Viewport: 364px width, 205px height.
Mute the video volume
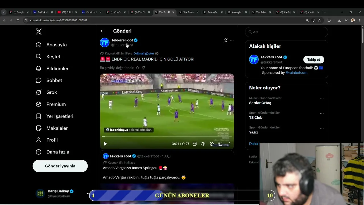tap(203, 144)
